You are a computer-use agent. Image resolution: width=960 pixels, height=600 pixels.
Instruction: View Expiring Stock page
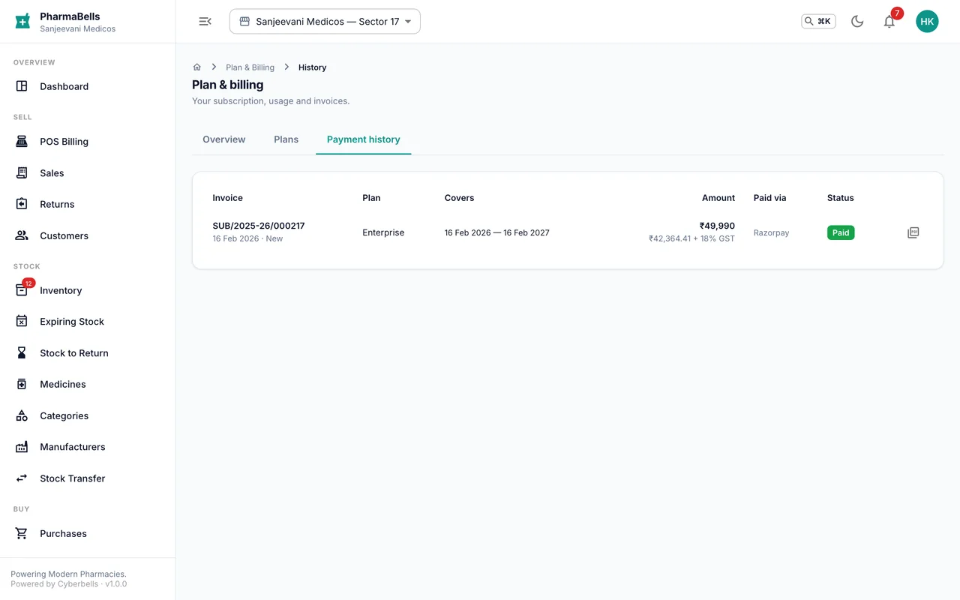click(x=88, y=322)
